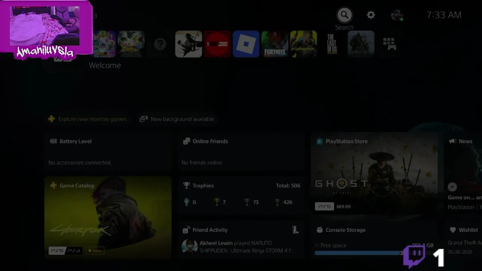
Task: Click the background icon beside New background
Action: coord(143,119)
